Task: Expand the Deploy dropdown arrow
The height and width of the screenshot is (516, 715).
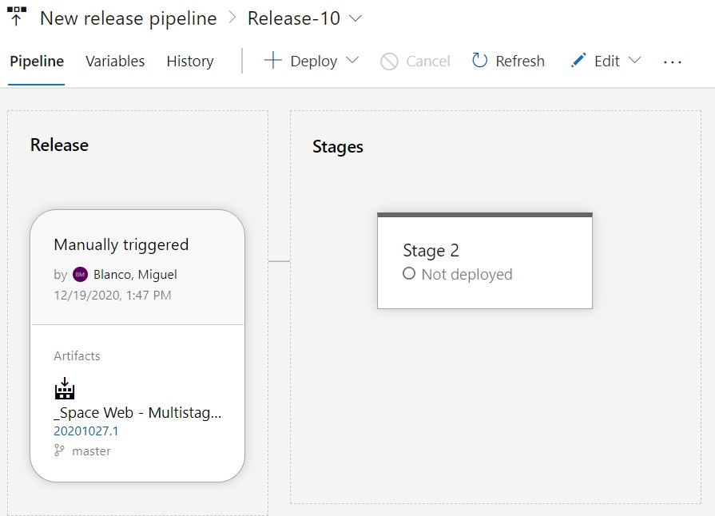Action: coord(352,61)
